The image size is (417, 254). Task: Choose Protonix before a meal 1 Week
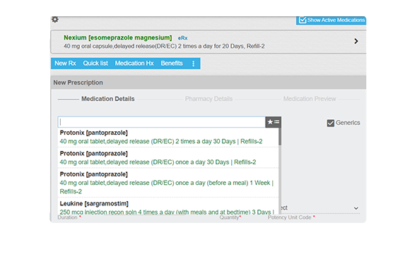tap(168, 183)
